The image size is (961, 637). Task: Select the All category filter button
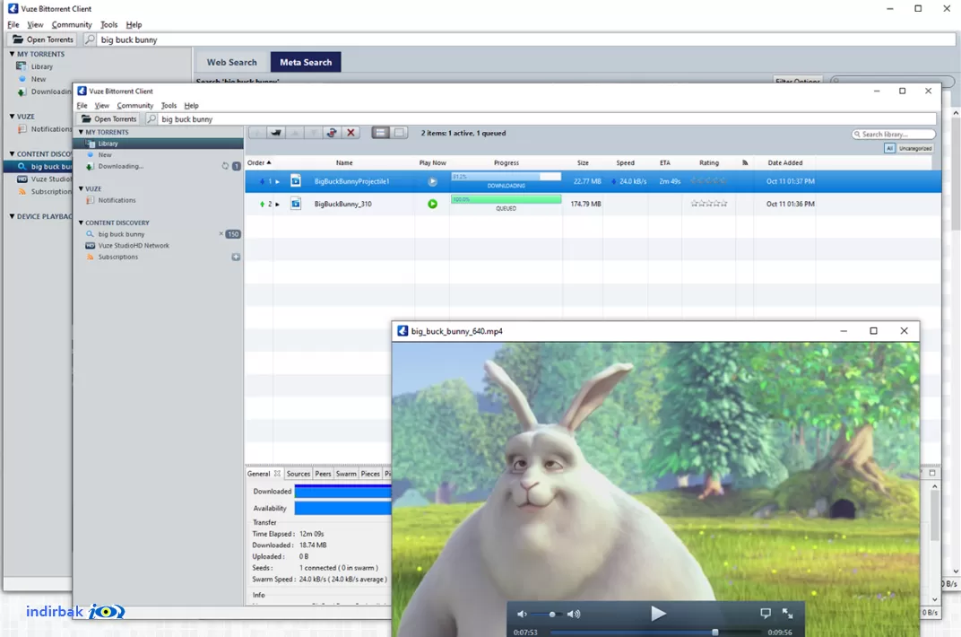(x=889, y=148)
